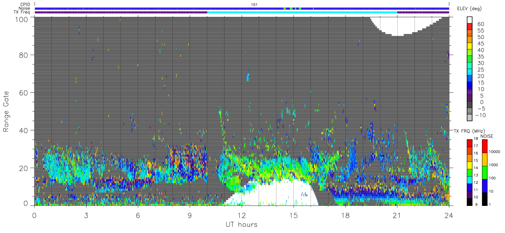Image resolution: width=505 pixels, height=233 pixels.
Task: Pick the green ELEV swatch near 35
Action: pyautogui.click(x=470, y=60)
